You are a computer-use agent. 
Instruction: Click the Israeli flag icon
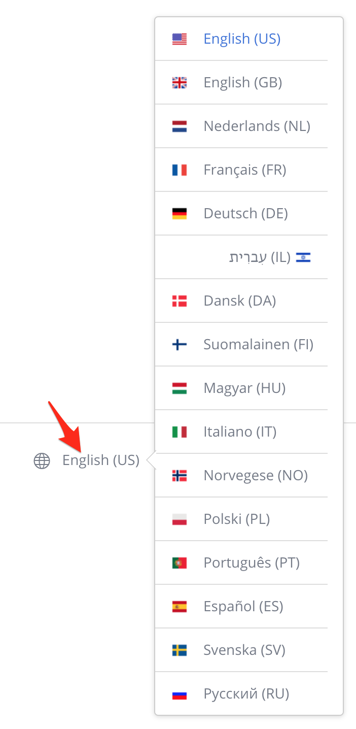(x=303, y=257)
